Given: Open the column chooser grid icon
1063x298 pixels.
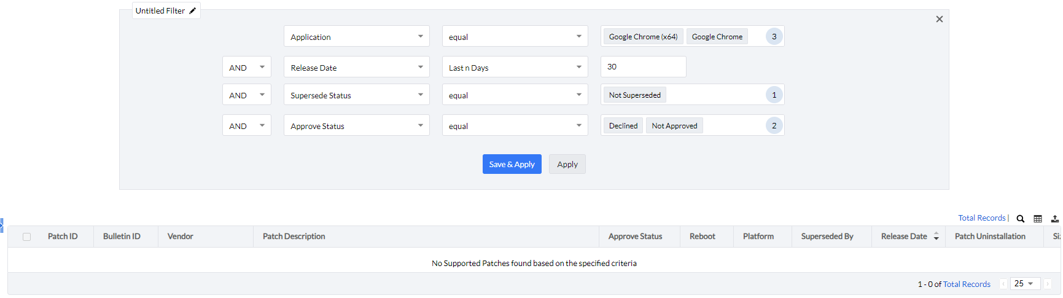Looking at the screenshot, I should click(x=1038, y=219).
